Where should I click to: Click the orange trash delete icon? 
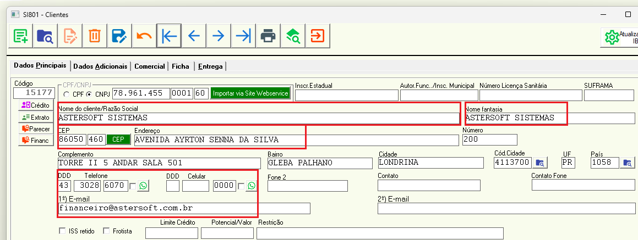pos(94,36)
